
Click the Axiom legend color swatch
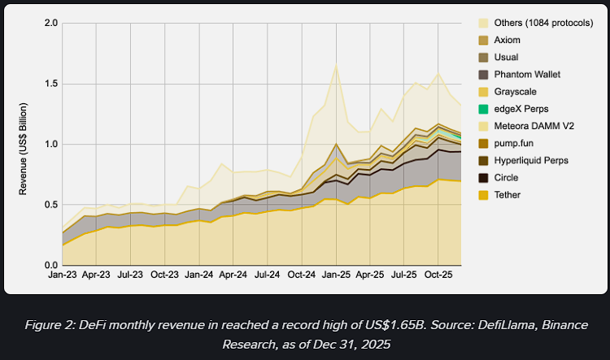point(484,40)
